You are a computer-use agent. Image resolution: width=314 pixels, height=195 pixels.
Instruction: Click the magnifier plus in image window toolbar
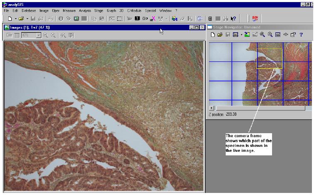46,36
